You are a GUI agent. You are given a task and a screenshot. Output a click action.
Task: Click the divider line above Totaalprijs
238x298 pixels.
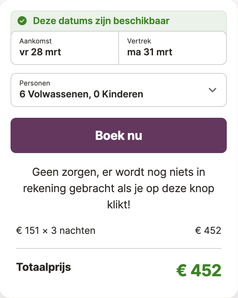pos(119,248)
